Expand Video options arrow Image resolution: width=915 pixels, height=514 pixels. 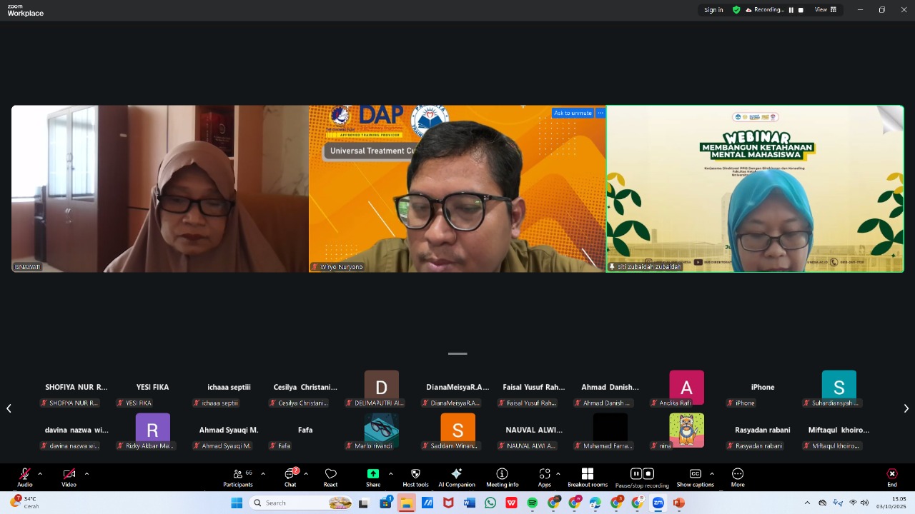click(x=86, y=473)
